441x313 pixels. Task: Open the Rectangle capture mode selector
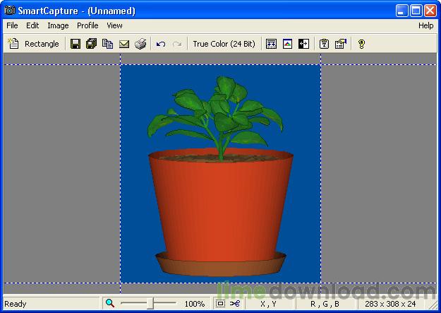(x=42, y=44)
